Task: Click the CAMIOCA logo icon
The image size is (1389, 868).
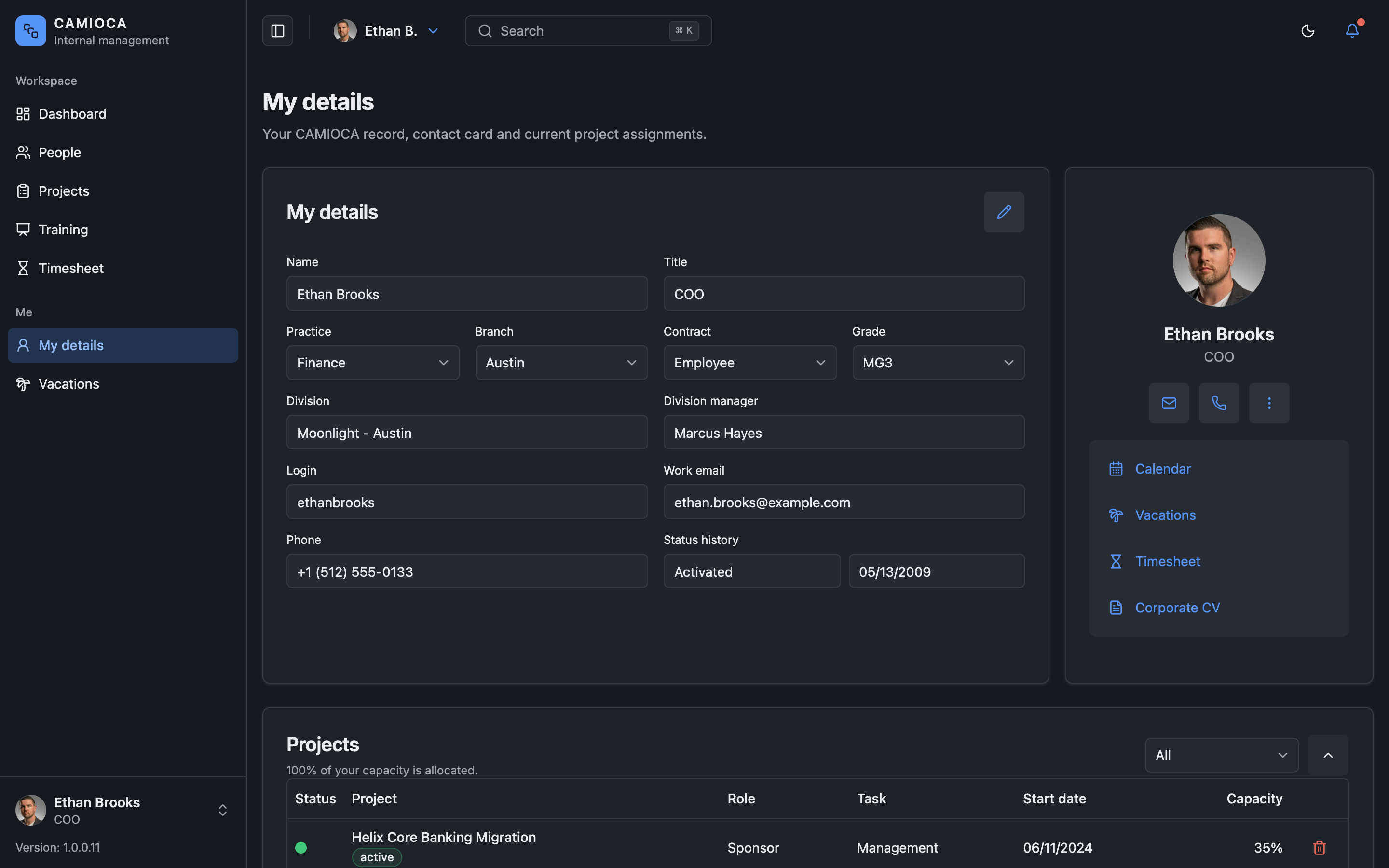Action: [31, 31]
